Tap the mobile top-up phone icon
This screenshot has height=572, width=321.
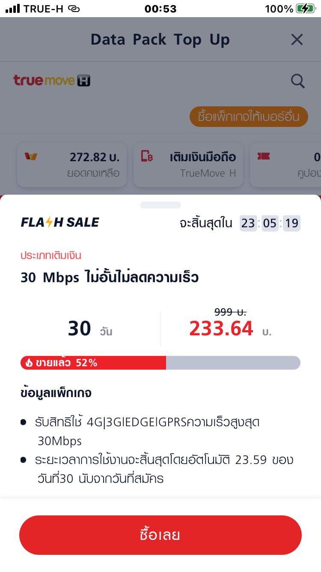point(147,157)
